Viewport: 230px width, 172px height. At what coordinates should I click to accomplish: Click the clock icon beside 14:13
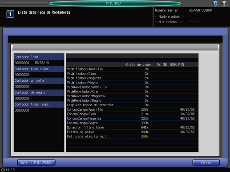(x=3, y=170)
